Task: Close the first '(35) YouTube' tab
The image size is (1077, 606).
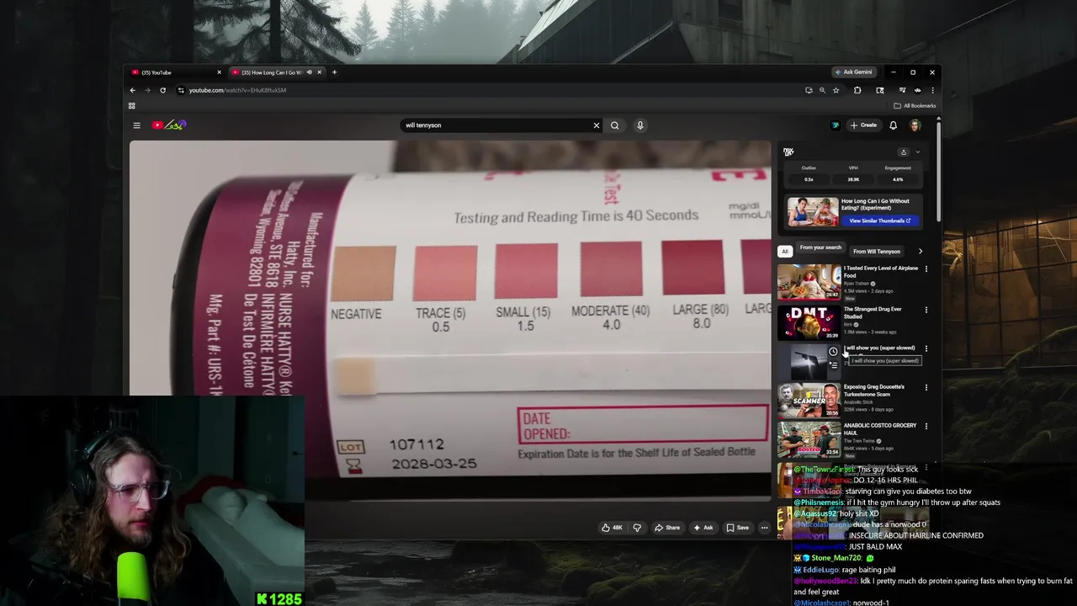Action: (x=219, y=72)
